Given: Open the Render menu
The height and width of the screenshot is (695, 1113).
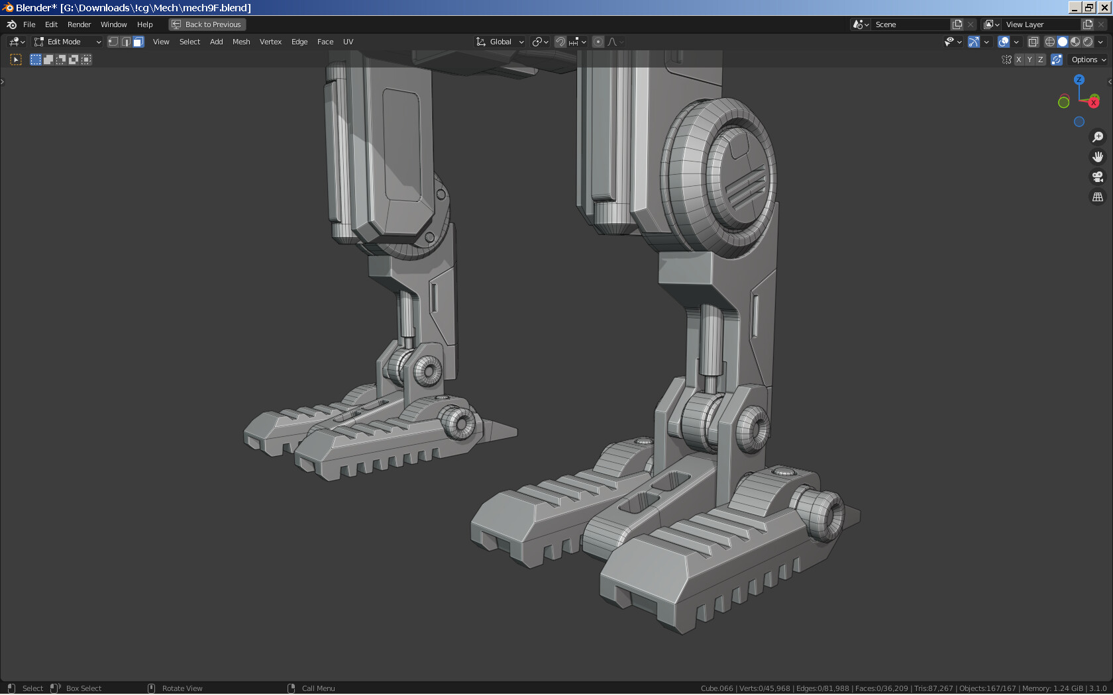Looking at the screenshot, I should (x=79, y=24).
